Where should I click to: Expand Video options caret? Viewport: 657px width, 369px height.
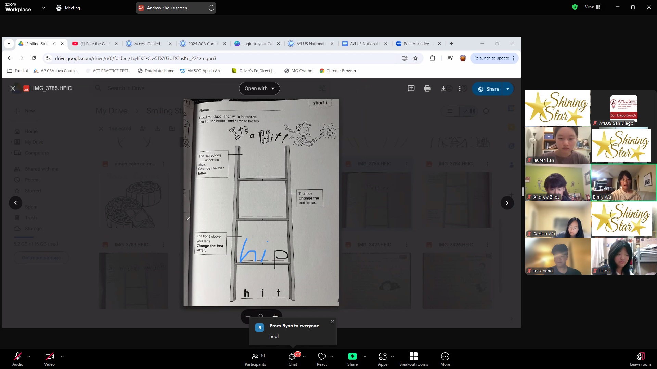pos(62,356)
